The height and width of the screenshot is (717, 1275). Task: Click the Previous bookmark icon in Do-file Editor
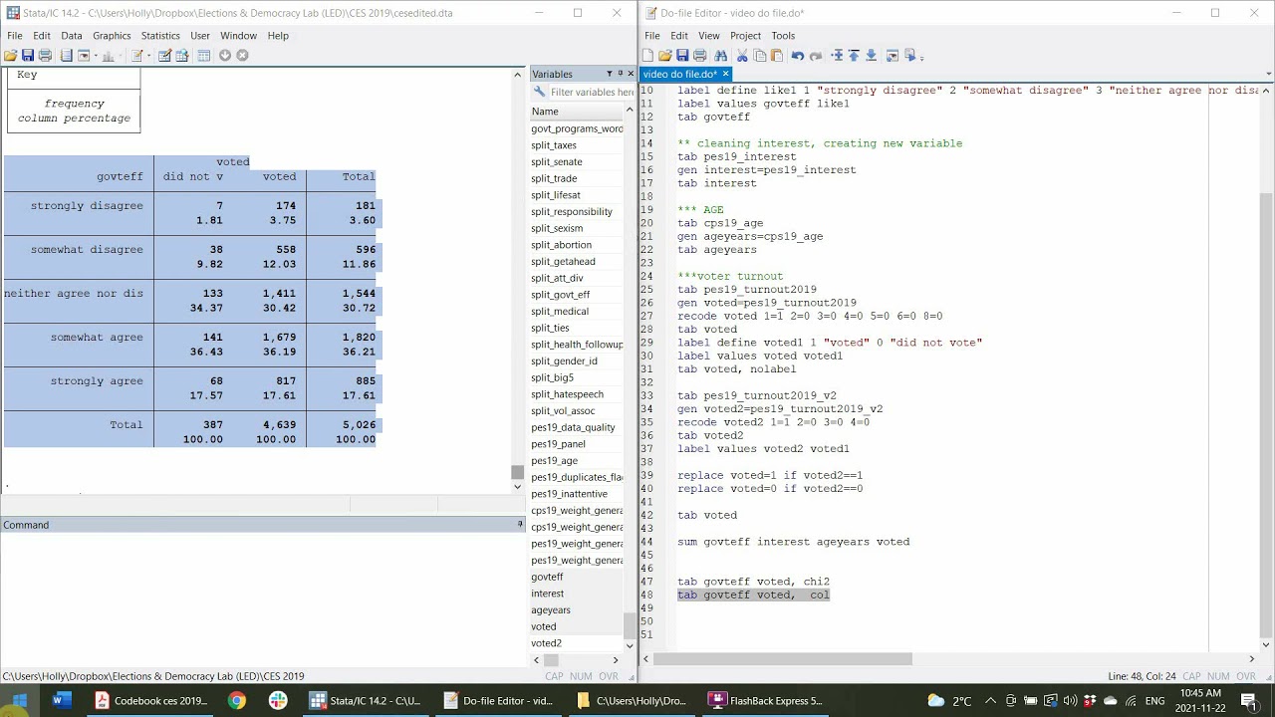pos(854,56)
